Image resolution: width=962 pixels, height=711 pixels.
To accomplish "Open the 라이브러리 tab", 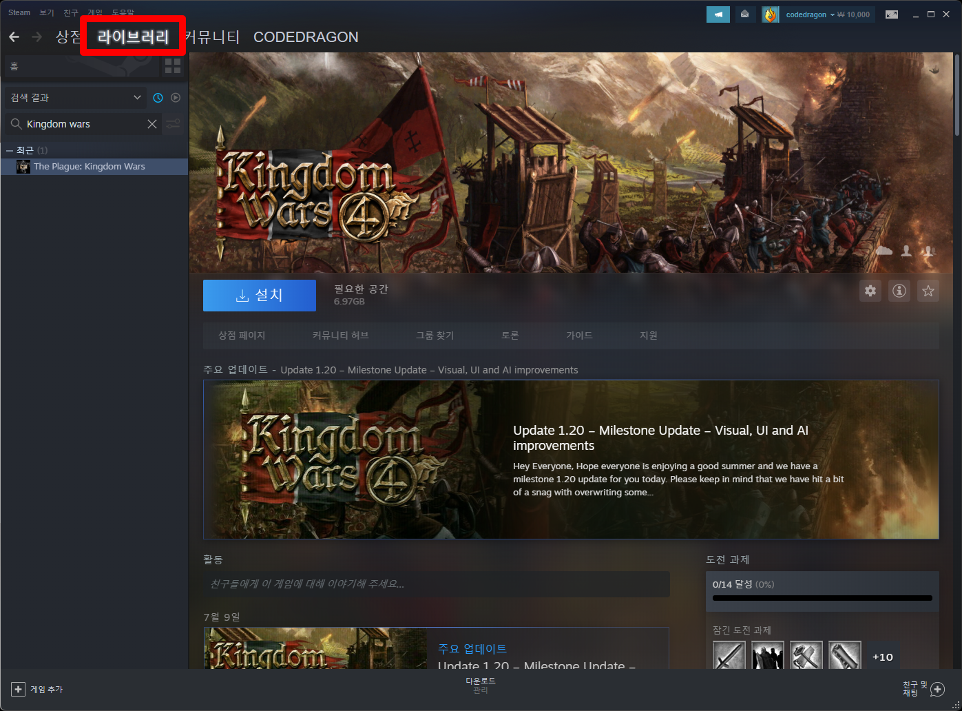I will (x=133, y=37).
